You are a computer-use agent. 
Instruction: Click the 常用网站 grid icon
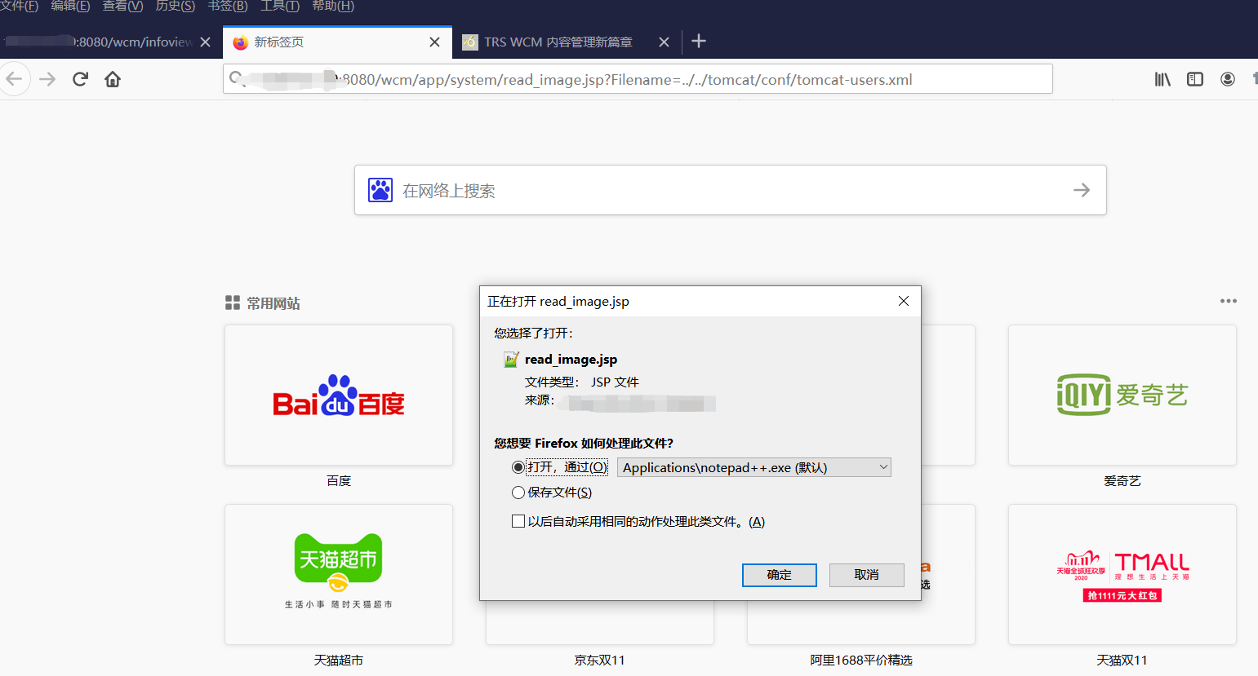coord(233,303)
